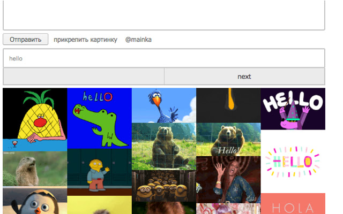The height and width of the screenshot is (214, 343).
Task: Click the @mainka mention link
Action: (138, 40)
